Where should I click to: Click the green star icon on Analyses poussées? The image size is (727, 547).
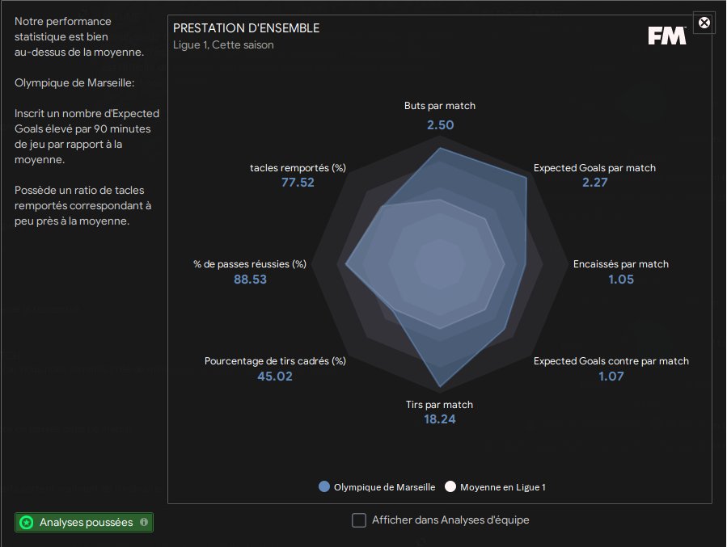pyautogui.click(x=27, y=523)
